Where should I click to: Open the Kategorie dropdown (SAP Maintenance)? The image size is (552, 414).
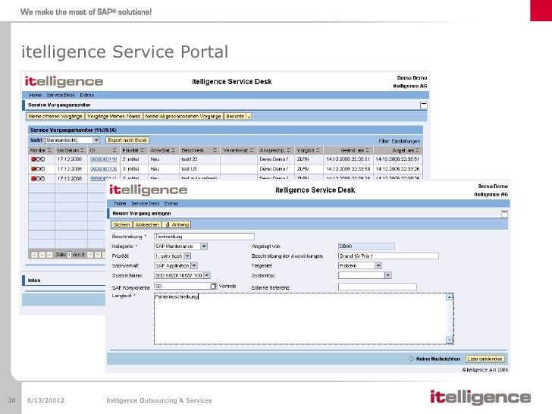(x=204, y=246)
